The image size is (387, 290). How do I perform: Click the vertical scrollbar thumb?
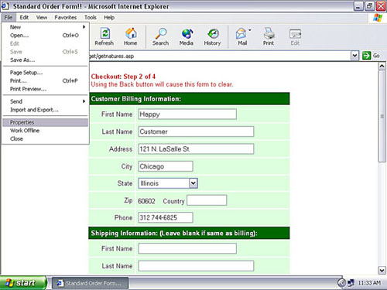(382, 116)
